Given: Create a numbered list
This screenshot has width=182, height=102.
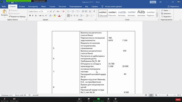Looking at the screenshot, I should (x=73, y=11).
